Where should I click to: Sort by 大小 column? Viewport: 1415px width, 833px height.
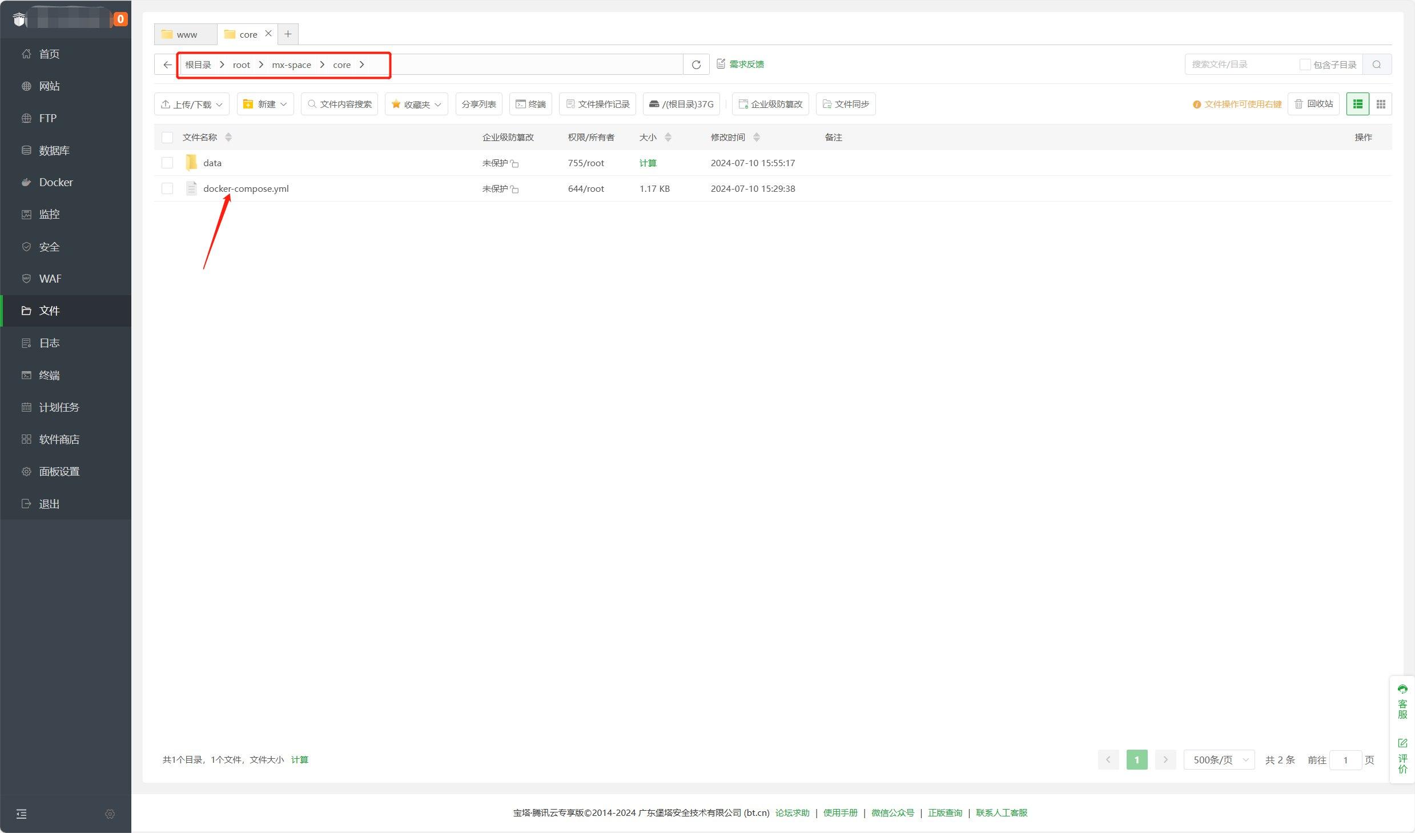pyautogui.click(x=668, y=137)
